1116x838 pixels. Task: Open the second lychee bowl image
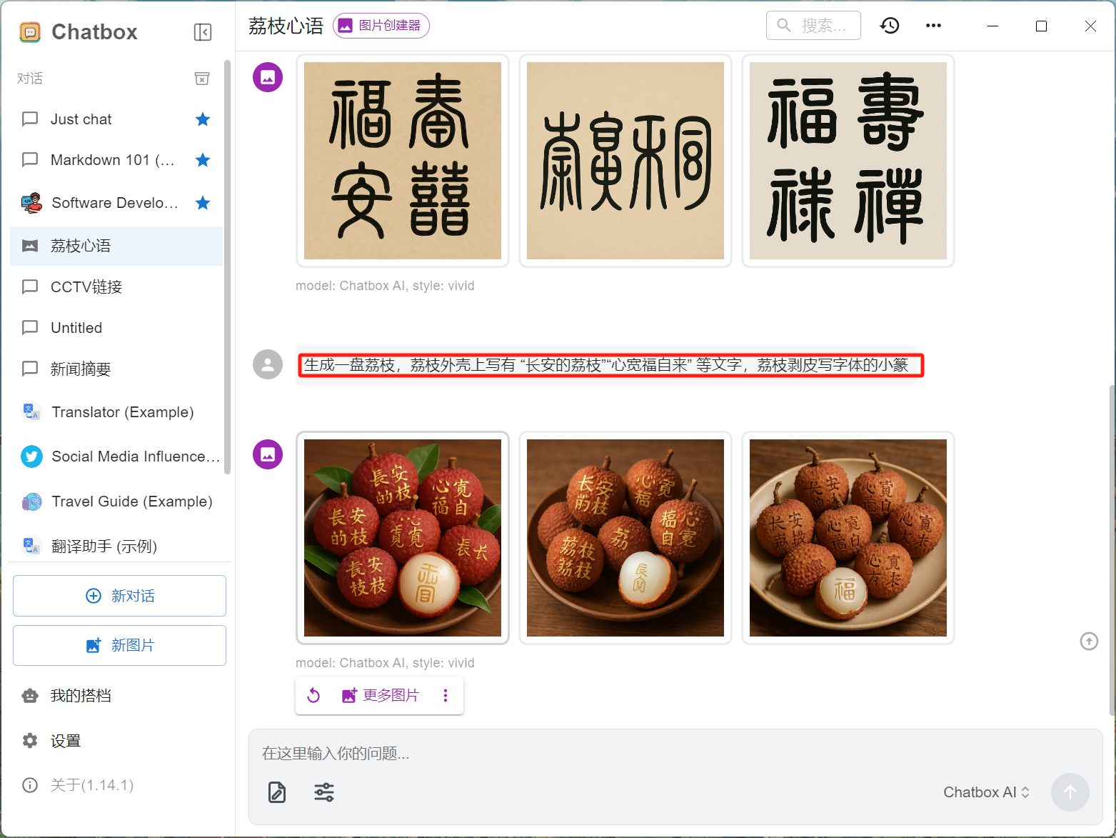625,538
